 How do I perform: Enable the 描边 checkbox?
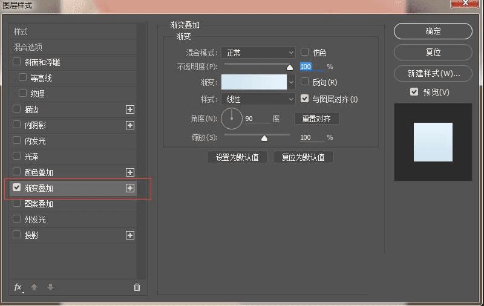click(17, 109)
